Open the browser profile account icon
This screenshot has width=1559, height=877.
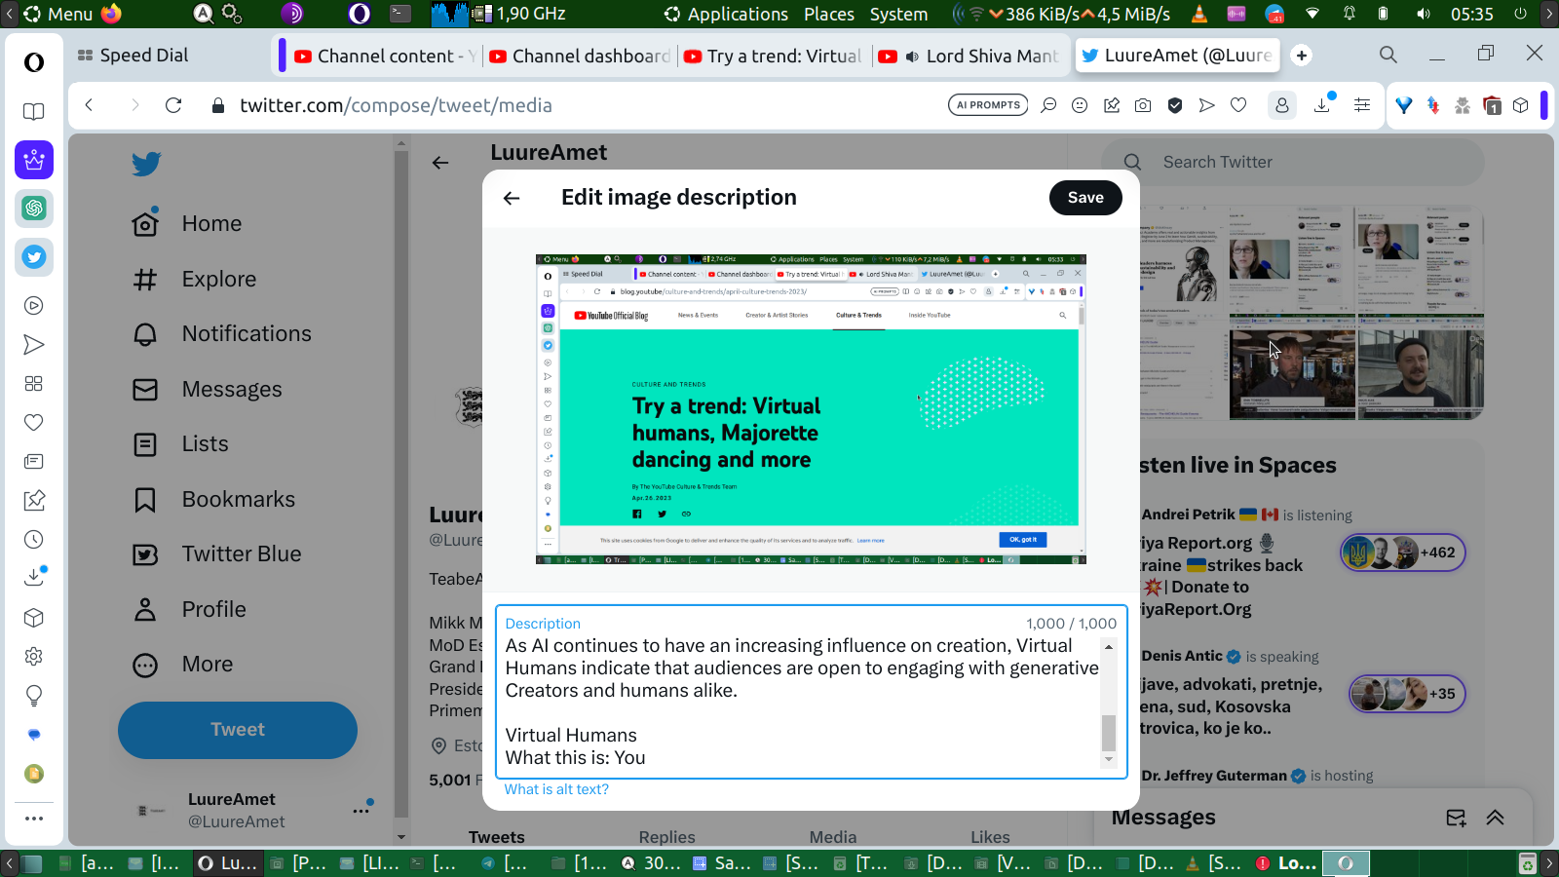click(x=1282, y=105)
